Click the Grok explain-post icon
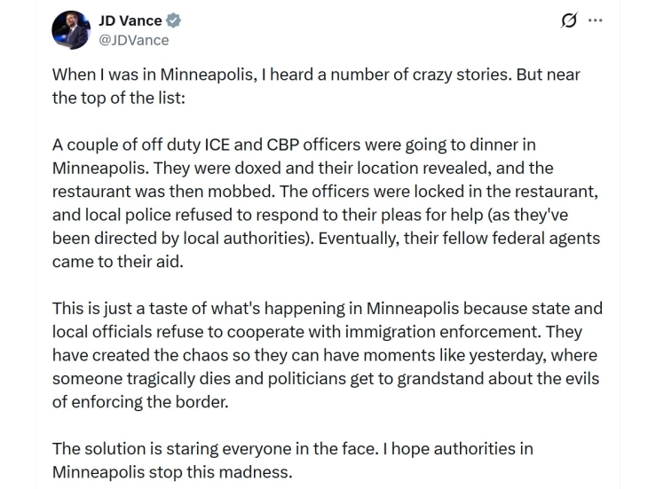648x489 pixels. (569, 20)
